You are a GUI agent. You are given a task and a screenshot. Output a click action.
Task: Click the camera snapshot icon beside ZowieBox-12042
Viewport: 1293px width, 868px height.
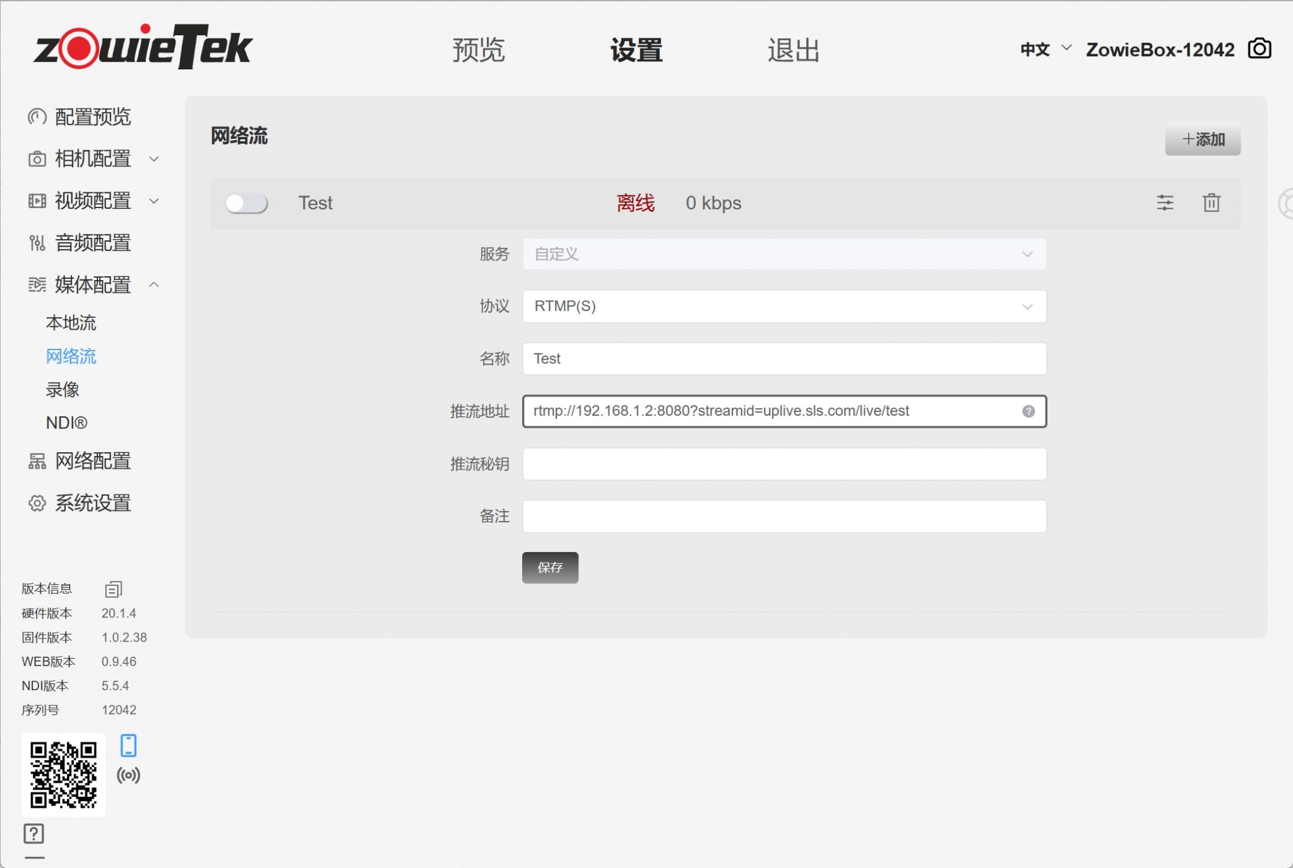tap(1259, 49)
